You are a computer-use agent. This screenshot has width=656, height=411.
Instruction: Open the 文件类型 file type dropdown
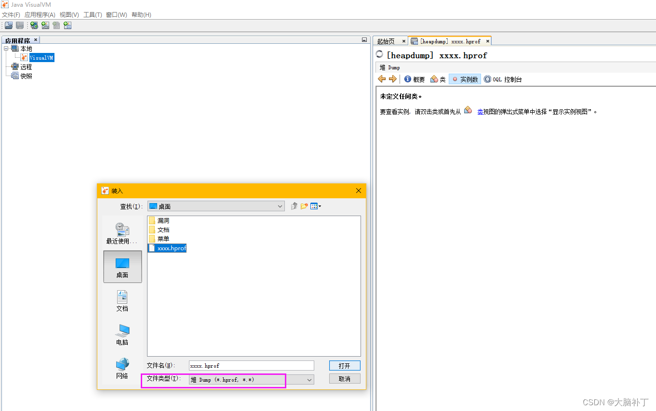251,380
